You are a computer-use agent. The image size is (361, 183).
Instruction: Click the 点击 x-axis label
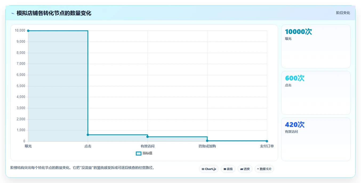[88, 146]
